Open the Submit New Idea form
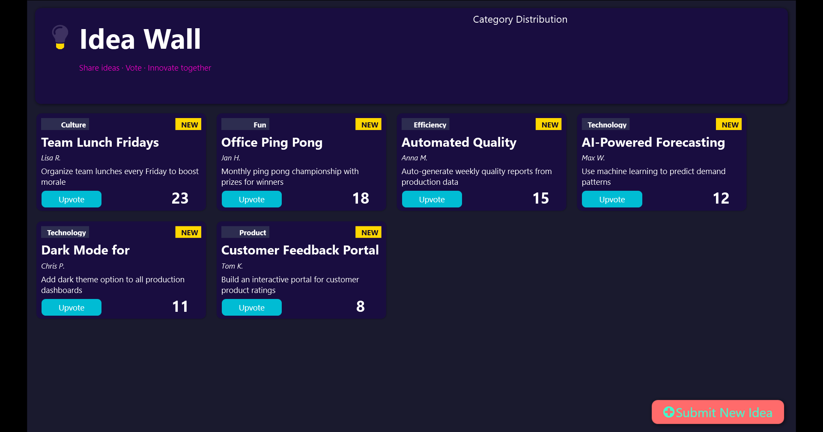The image size is (823, 432). pos(717,412)
